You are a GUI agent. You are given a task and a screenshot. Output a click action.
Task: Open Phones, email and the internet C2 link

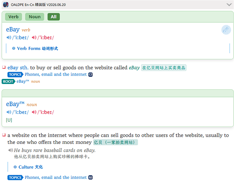(56, 74)
